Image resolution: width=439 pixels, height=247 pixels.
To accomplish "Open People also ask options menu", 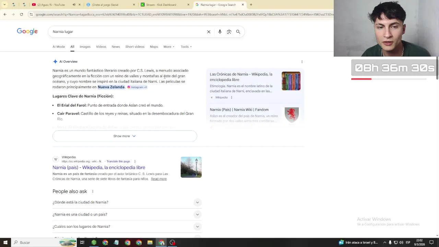I will click(x=93, y=191).
